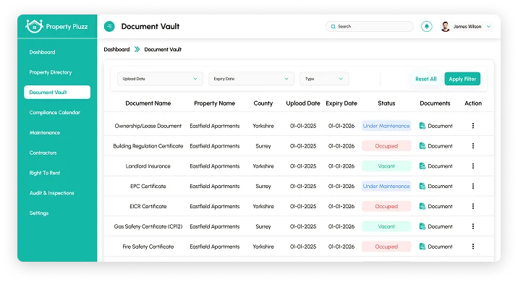This screenshot has width=518, height=282.
Task: Open action menu for Fire Safety Certificate row
Action: 473,247
